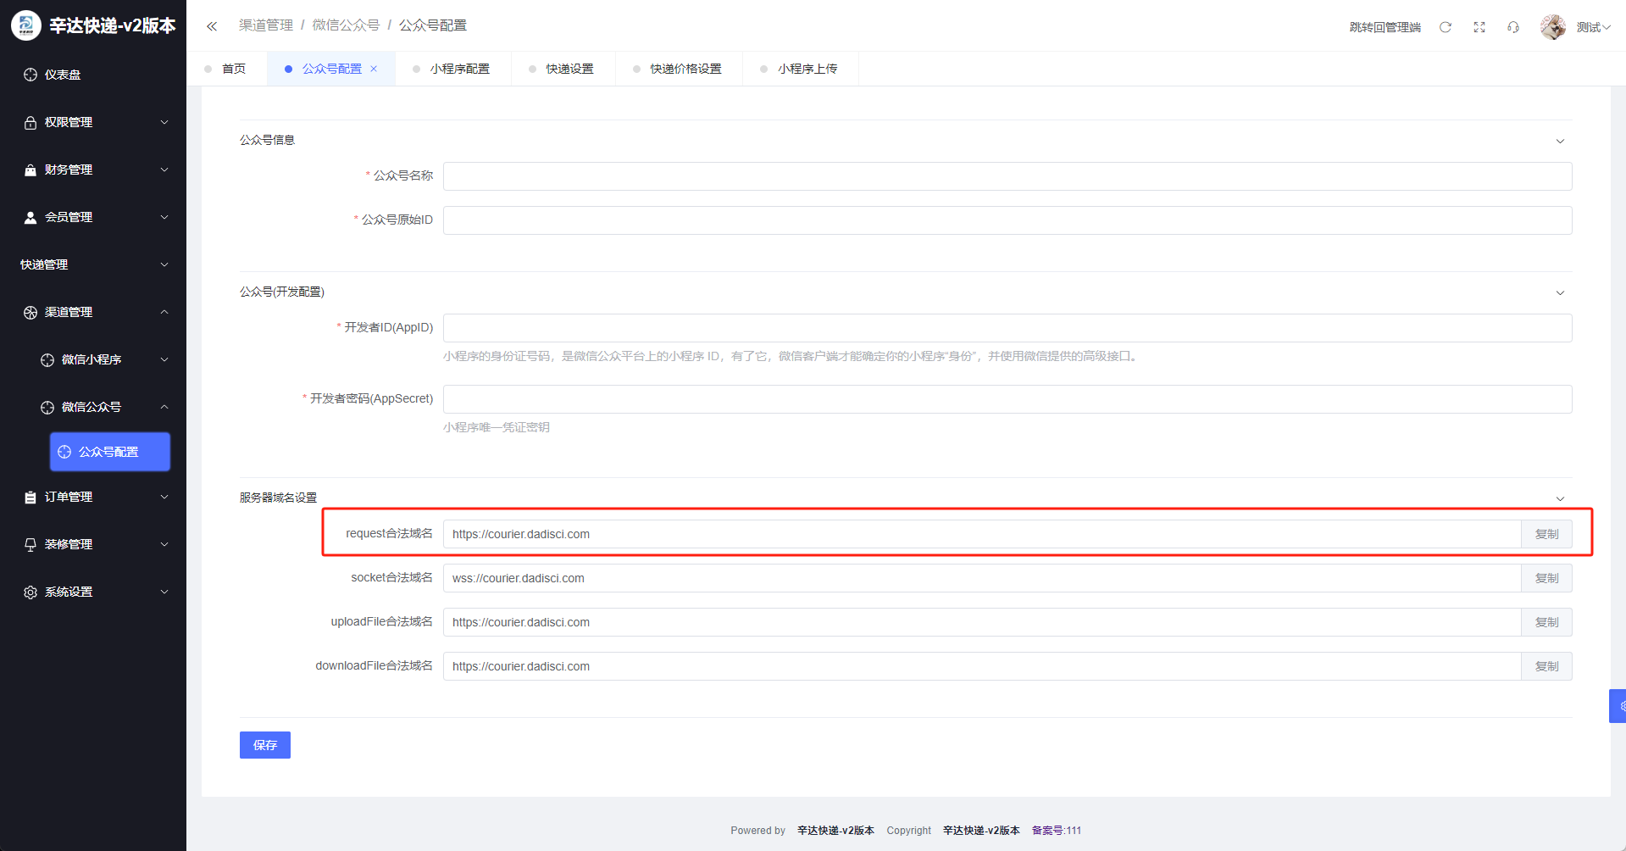Click the sidebar collapse double-arrow icon

point(212,26)
